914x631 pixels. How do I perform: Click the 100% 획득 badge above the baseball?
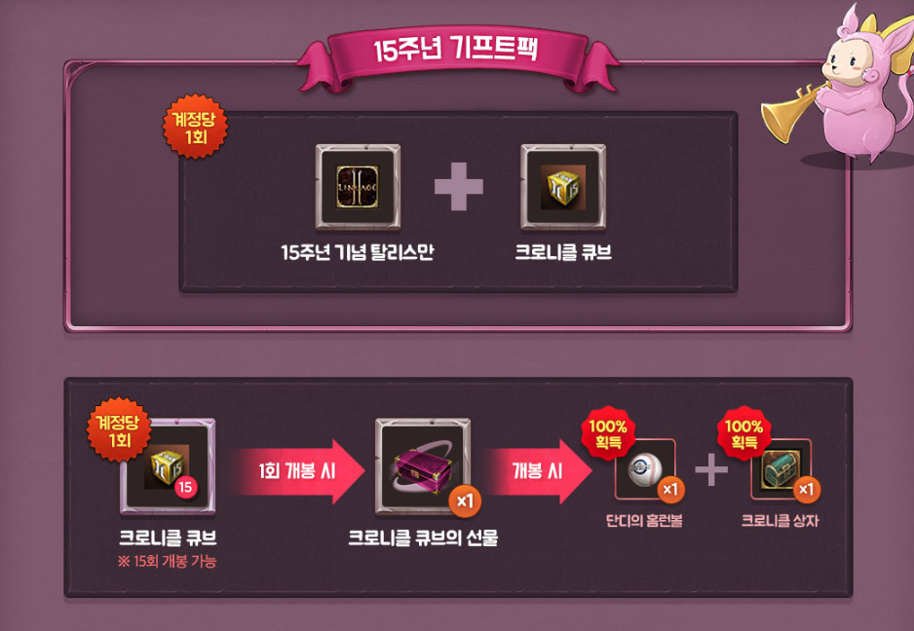tap(608, 433)
